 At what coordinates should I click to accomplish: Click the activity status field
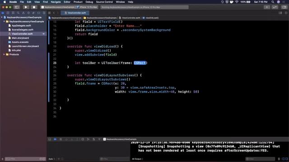tap(144, 7)
